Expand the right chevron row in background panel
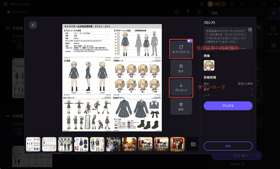Viewport: 280px width, 169px height. point(259,123)
